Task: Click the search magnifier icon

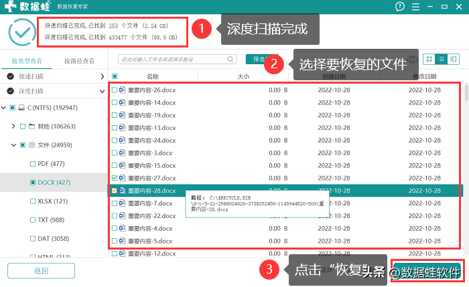Action: pos(230,59)
